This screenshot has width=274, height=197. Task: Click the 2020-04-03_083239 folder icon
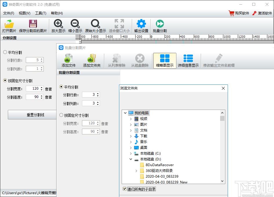pyautogui.click(x=142, y=176)
